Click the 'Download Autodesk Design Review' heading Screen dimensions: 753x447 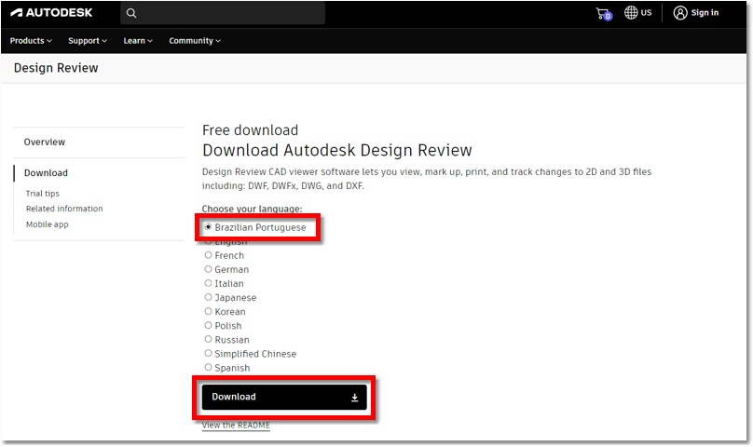(x=337, y=150)
